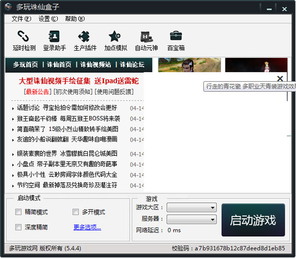The width and height of the screenshot is (296, 258).
Task: Click the dark red banner thumbnail
Action: [x=256, y=65]
